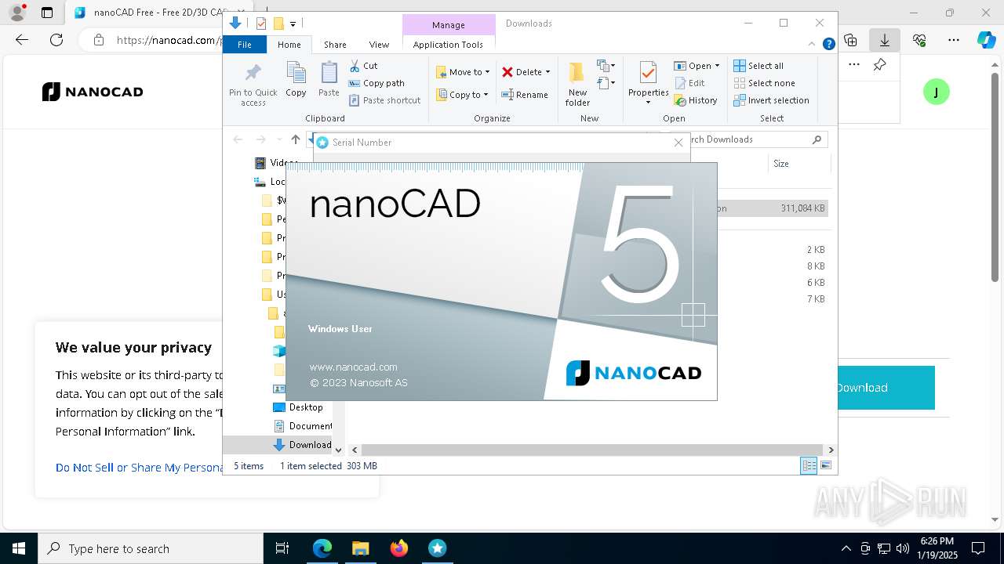Open Windows Start menu
This screenshot has height=564, width=1004.
coord(19,548)
